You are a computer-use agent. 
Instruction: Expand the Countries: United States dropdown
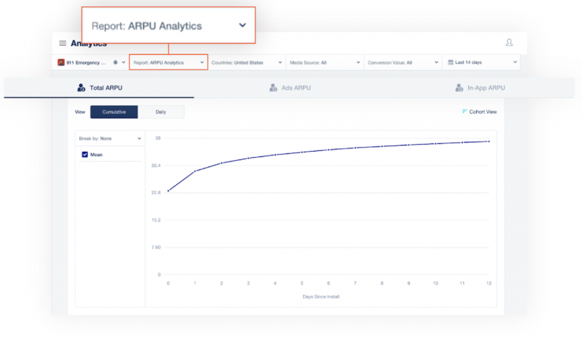pos(246,63)
